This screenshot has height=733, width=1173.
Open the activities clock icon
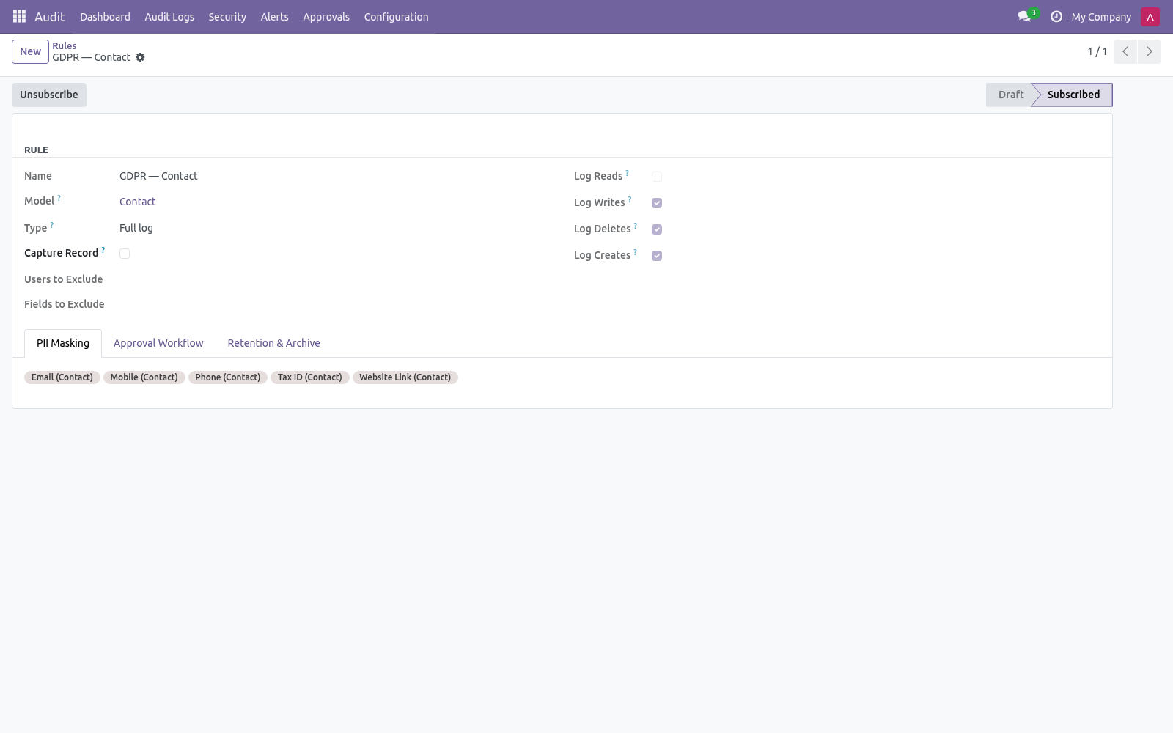click(x=1056, y=16)
